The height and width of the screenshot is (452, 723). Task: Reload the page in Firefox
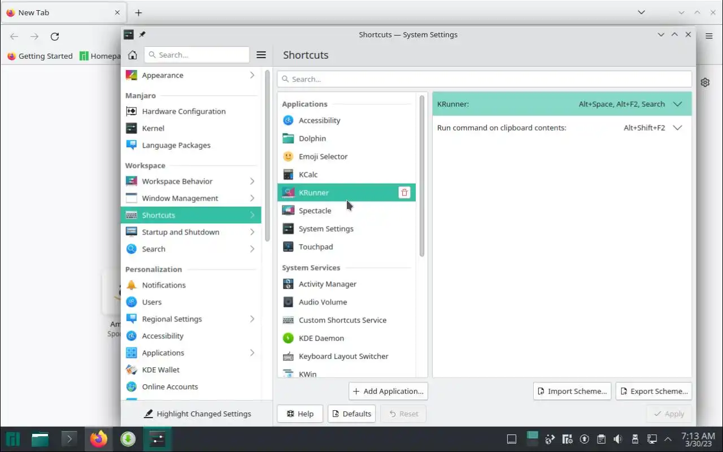pyautogui.click(x=55, y=37)
